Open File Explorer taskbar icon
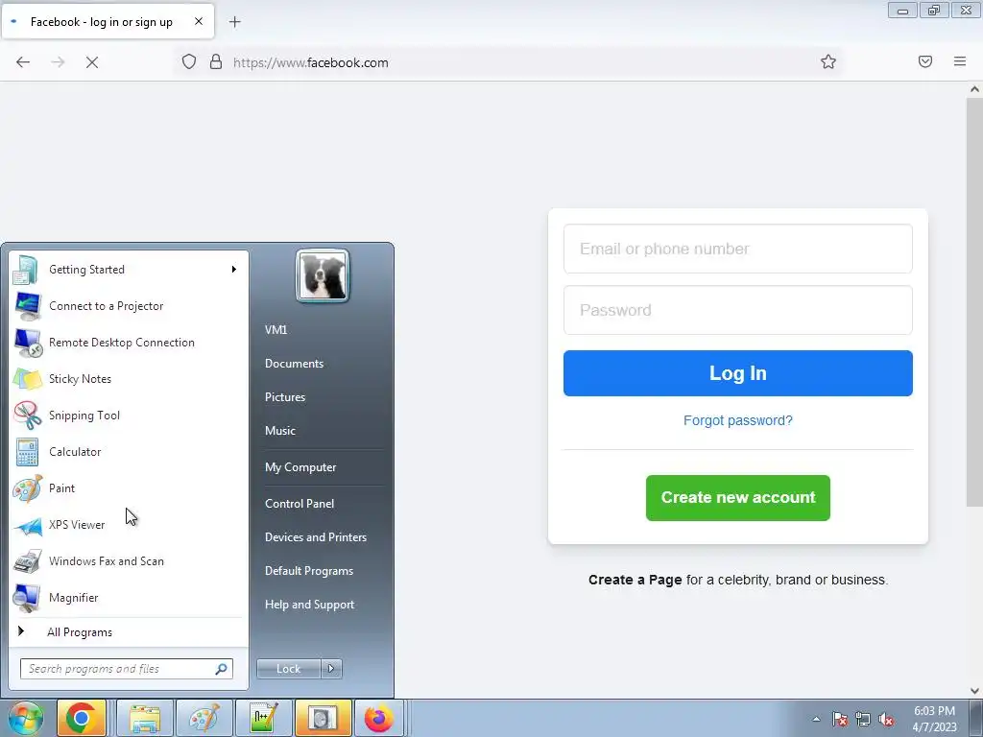Image resolution: width=983 pixels, height=737 pixels. tap(145, 718)
